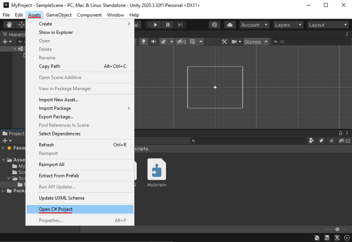Select Open C# Project menu entry

tap(56, 209)
